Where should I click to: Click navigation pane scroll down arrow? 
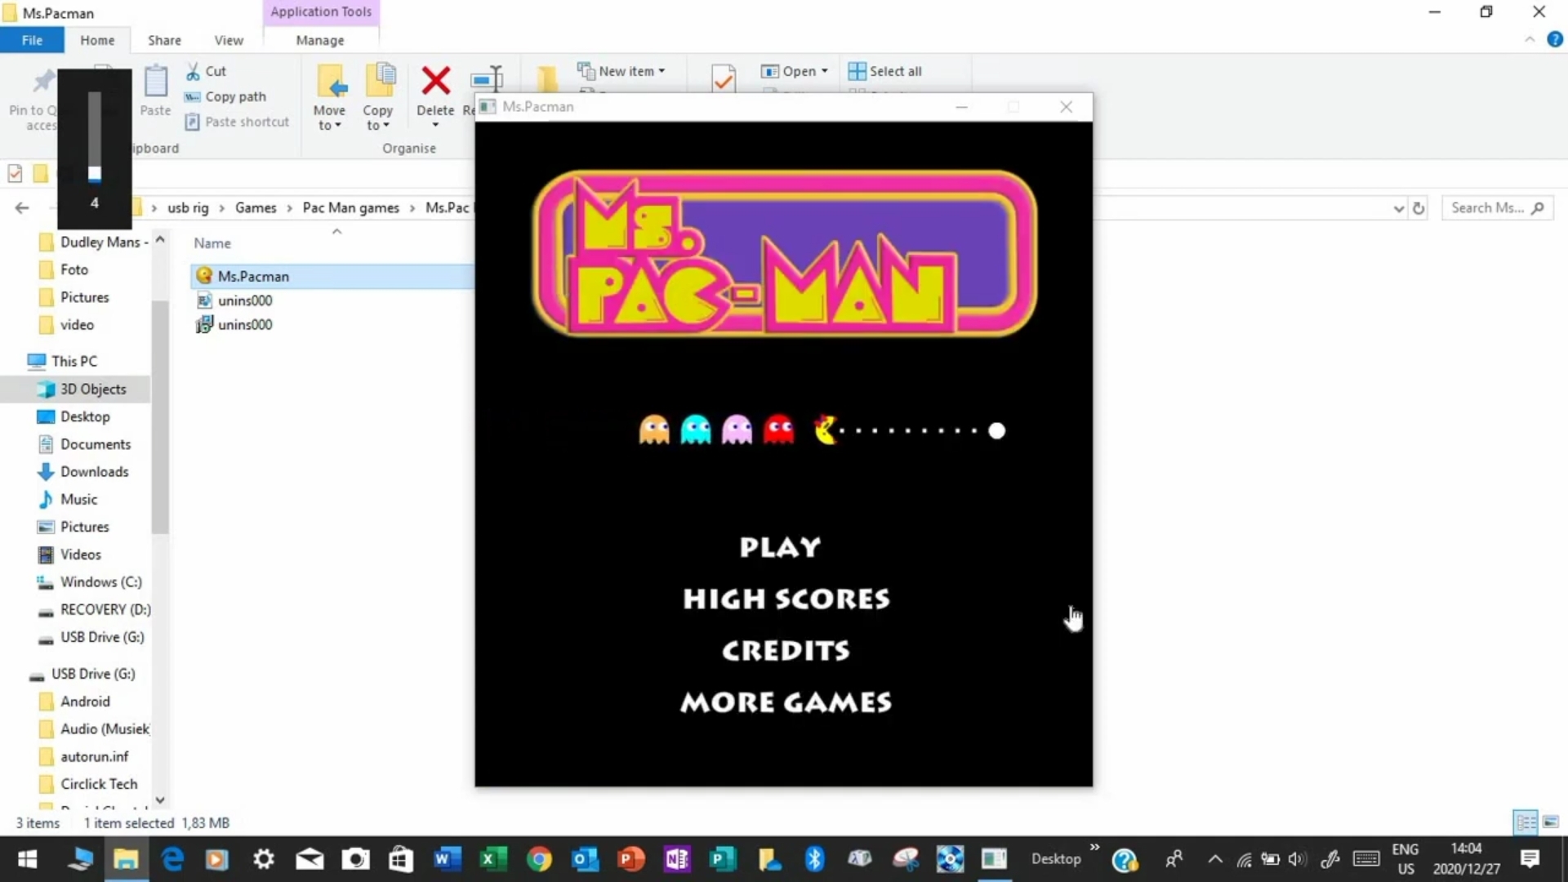[x=160, y=800]
